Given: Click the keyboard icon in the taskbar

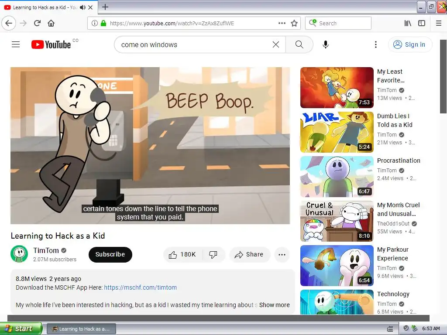Looking at the screenshot, I should point(390,329).
